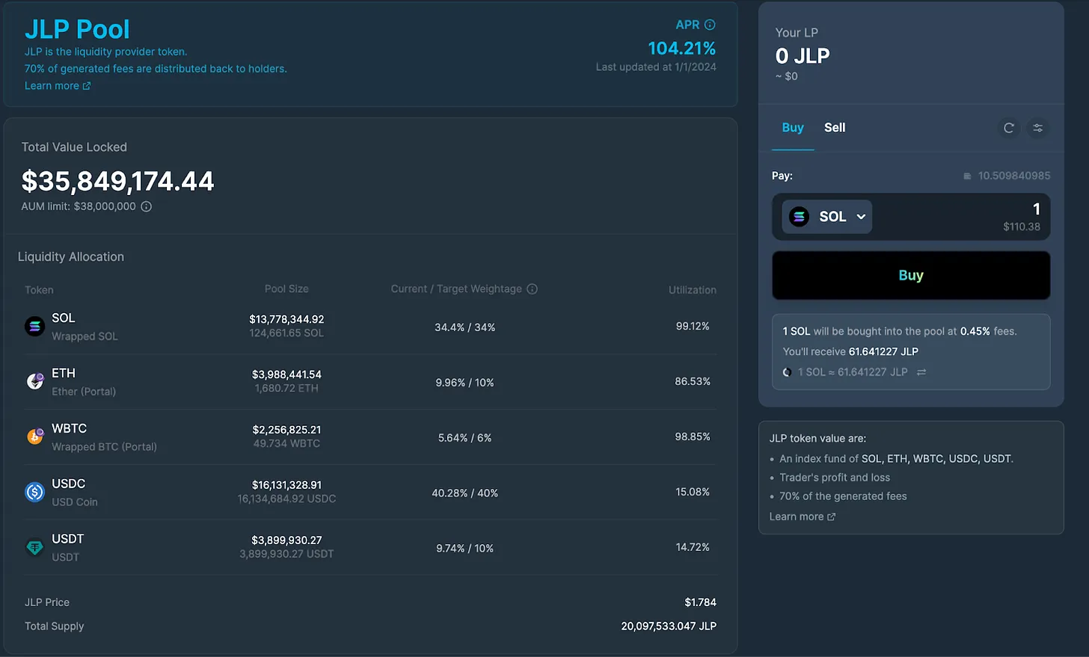This screenshot has height=657, width=1089.
Task: Click the pay amount input field
Action: tap(961, 217)
